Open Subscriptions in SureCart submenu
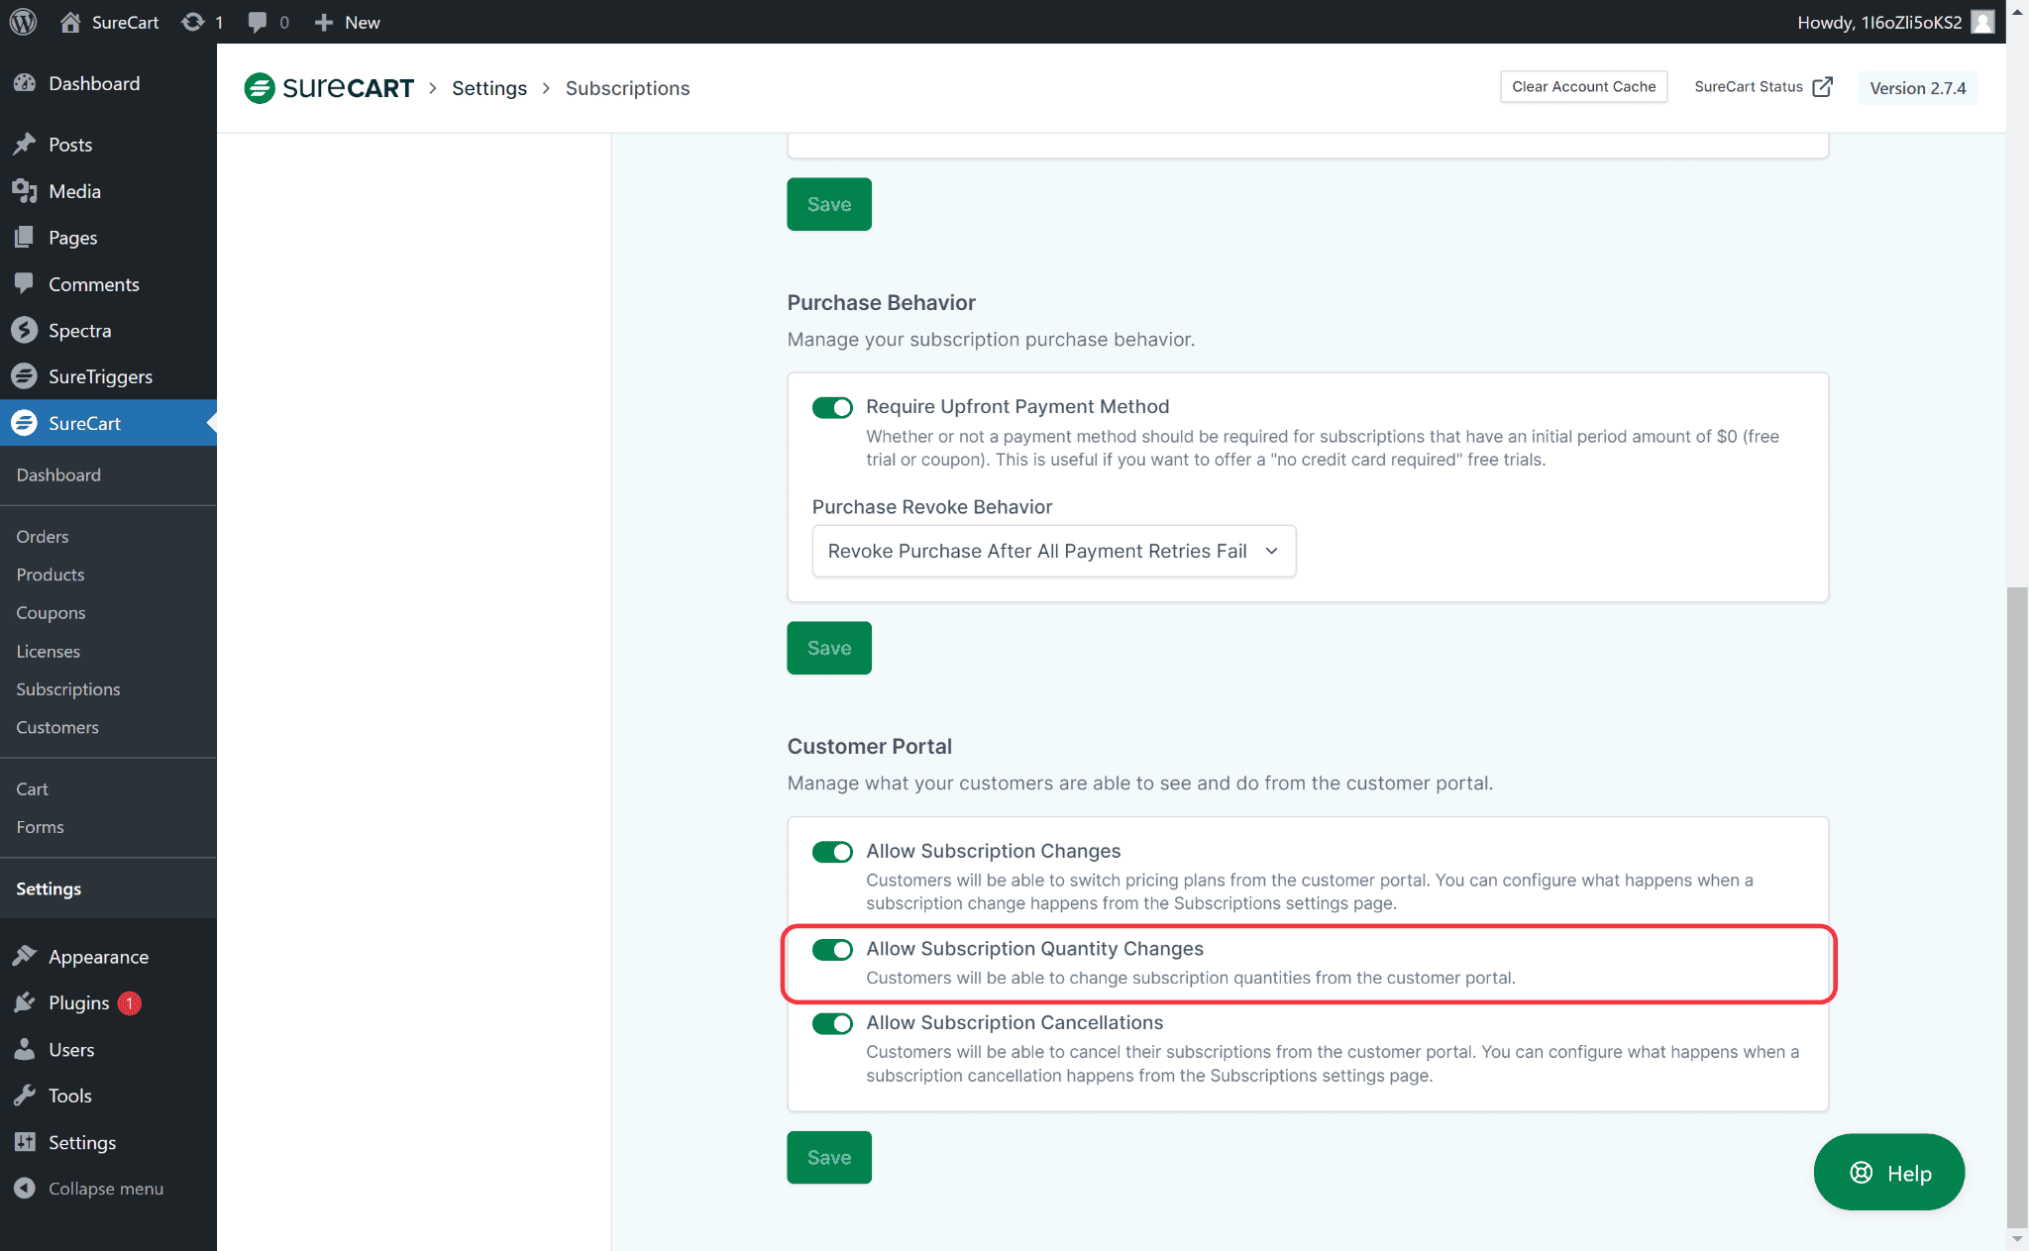 [67, 688]
